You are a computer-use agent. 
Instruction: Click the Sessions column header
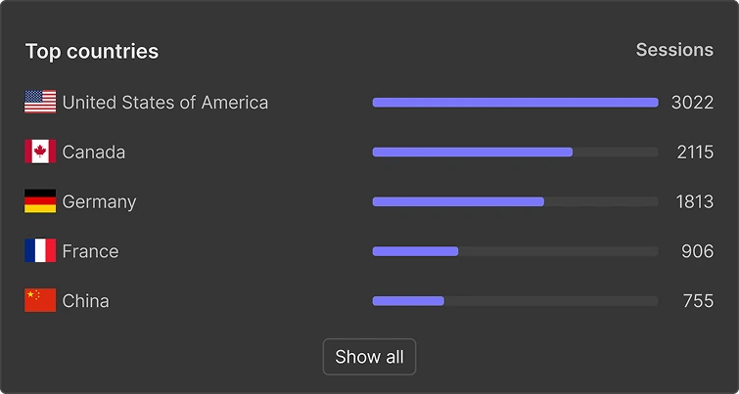[x=674, y=50]
